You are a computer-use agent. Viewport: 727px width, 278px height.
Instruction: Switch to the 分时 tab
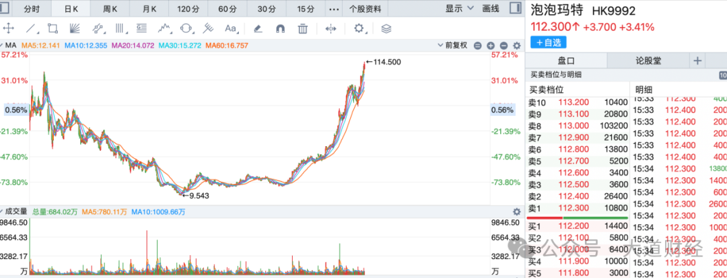coord(32,8)
